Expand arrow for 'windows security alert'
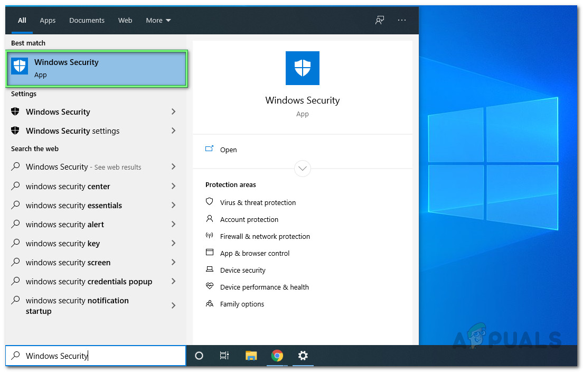Image resolution: width=583 pixels, height=372 pixels. [173, 224]
